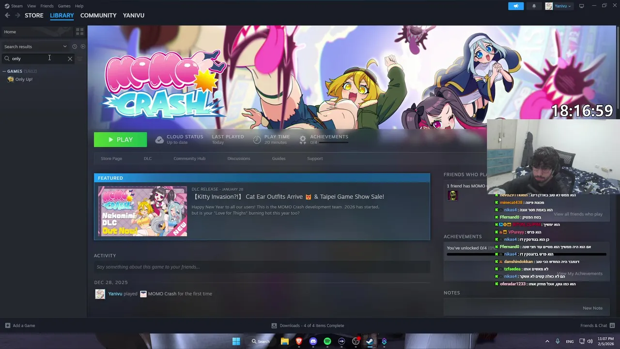Click the cloud status icon

(x=159, y=140)
